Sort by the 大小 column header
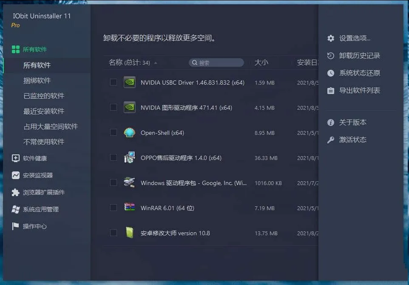Image resolution: width=409 pixels, height=285 pixels. point(261,63)
